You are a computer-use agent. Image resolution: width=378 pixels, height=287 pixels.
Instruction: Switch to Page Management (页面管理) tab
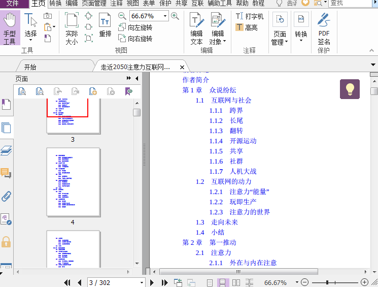[x=94, y=3]
